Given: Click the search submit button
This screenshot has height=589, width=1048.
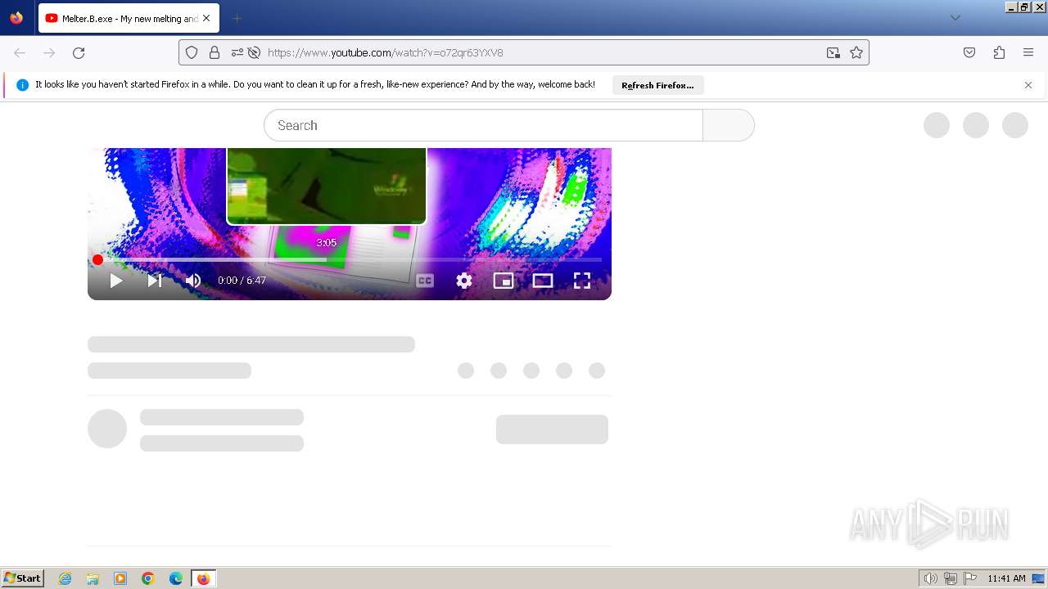Looking at the screenshot, I should pyautogui.click(x=728, y=125).
